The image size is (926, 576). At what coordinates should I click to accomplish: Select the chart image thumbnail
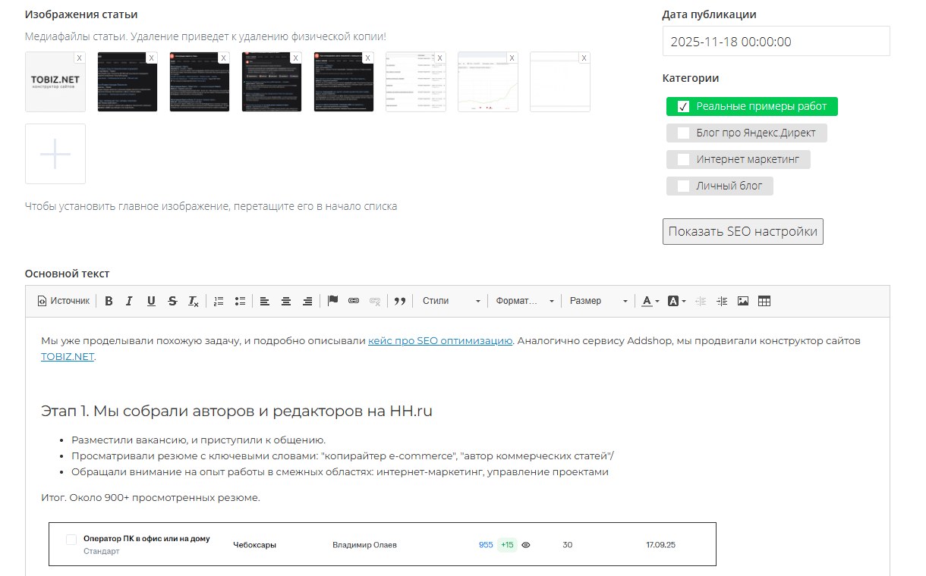(x=488, y=82)
